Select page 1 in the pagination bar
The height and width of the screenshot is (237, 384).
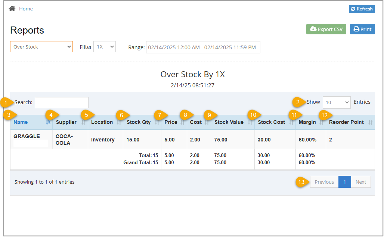click(x=344, y=182)
